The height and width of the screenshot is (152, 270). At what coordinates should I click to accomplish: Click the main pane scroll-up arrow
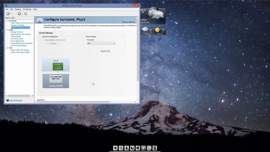[x=138, y=18]
